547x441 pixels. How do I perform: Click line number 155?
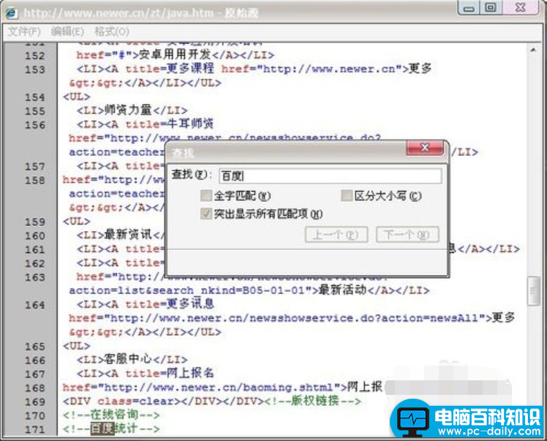pyautogui.click(x=35, y=111)
